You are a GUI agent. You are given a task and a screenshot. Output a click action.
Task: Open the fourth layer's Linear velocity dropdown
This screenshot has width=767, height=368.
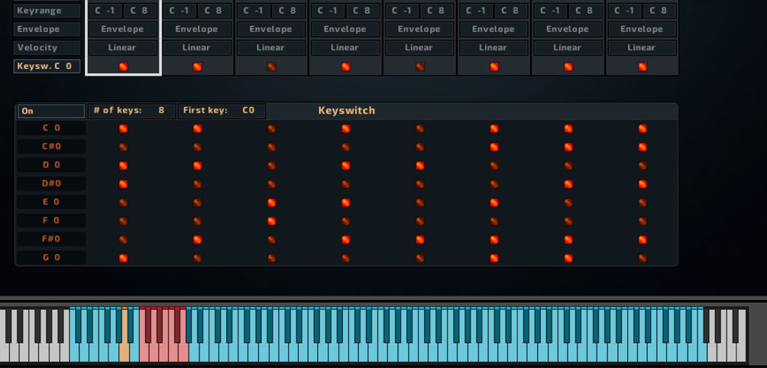[345, 47]
